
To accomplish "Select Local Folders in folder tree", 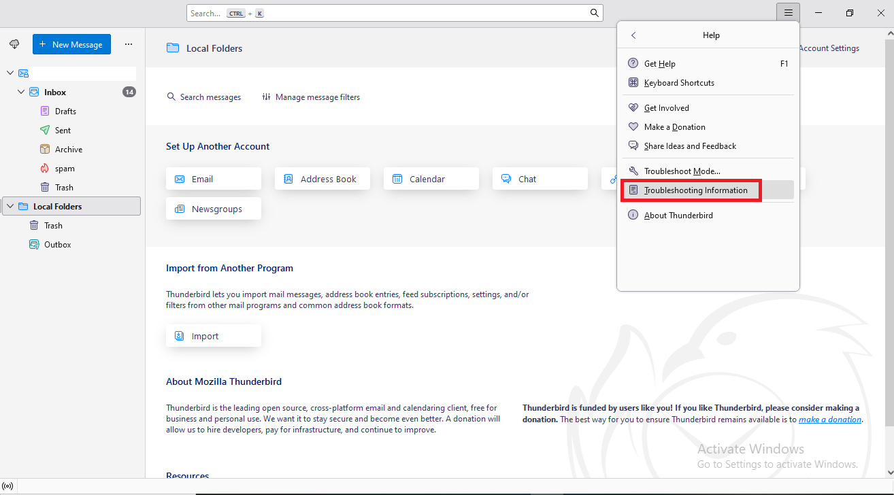I will [x=71, y=206].
